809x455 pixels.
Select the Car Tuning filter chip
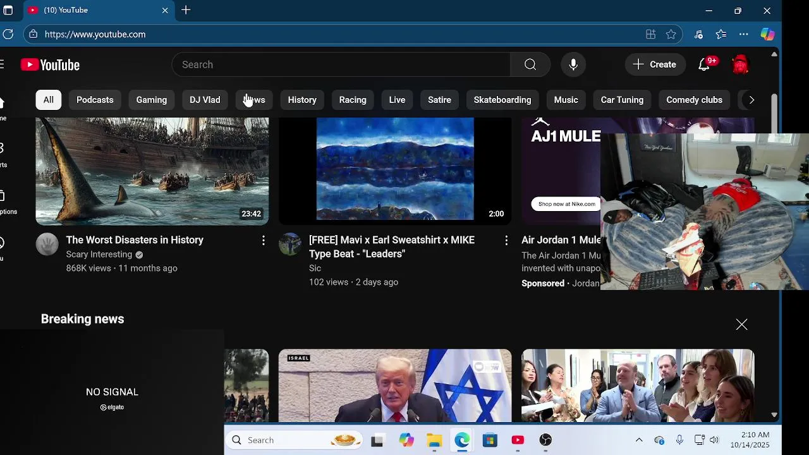622,100
